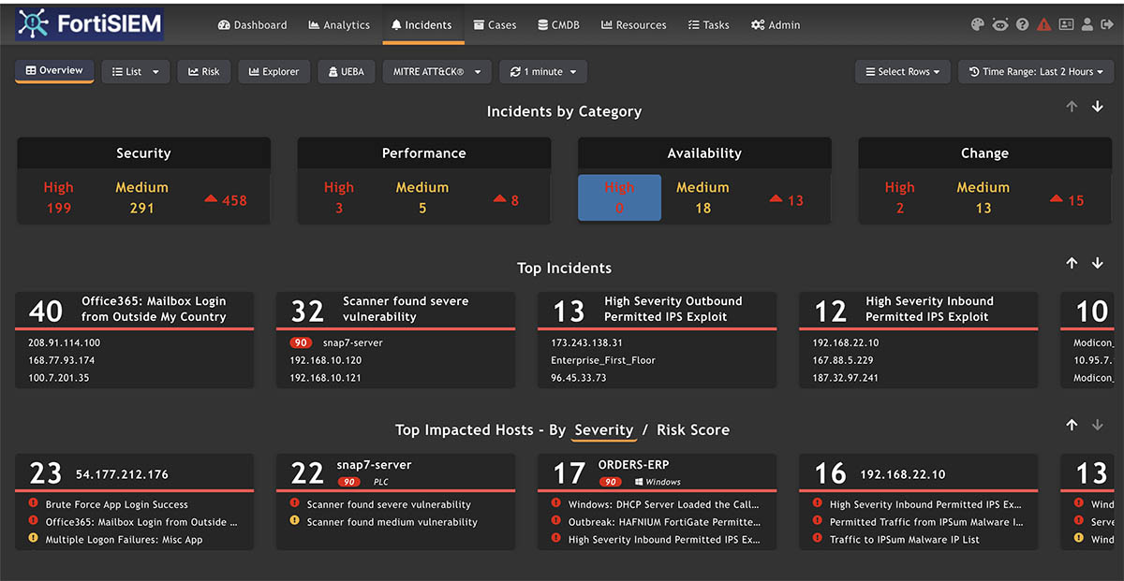Expand the MITRE ATT&CK dropdown

(x=436, y=72)
